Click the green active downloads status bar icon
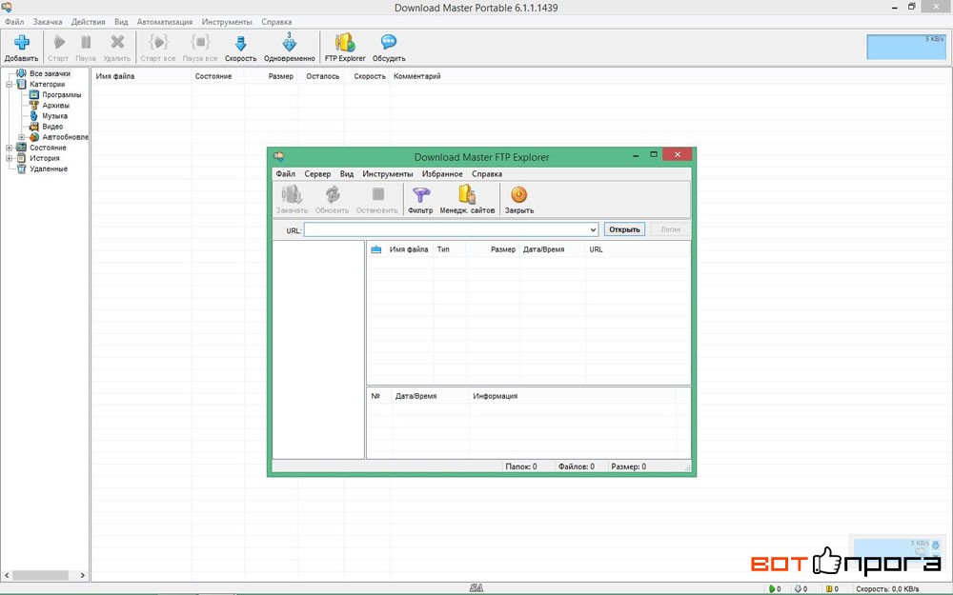This screenshot has height=595, width=953. click(772, 589)
